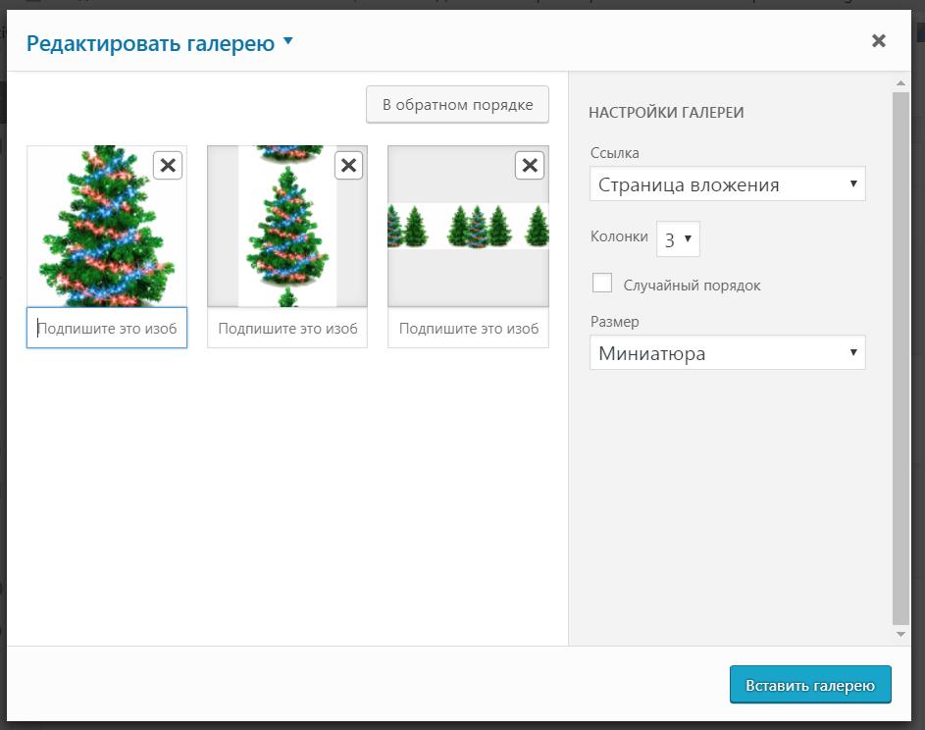Click the settings panel scrollbar down arrow
This screenshot has height=730, width=925.
point(901,635)
